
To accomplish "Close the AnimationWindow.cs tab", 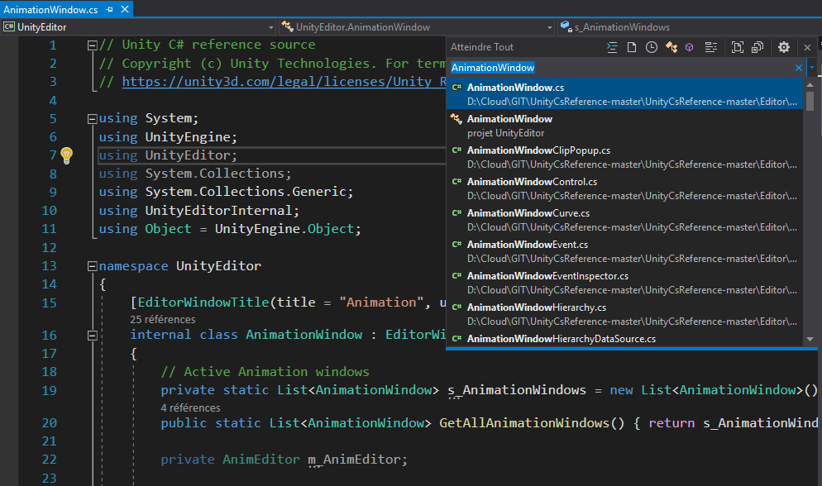I will pos(125,9).
